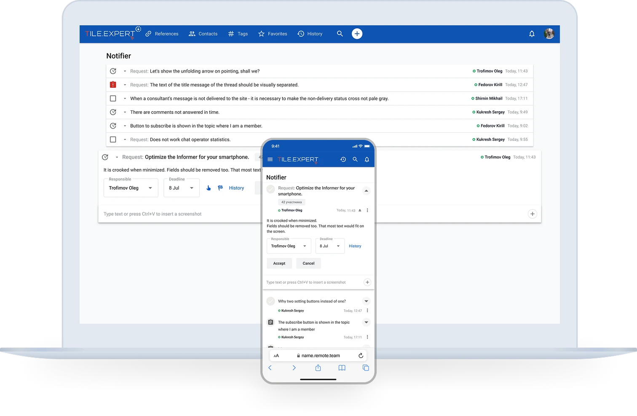Toggle the red alert marker on title message row
The image size is (637, 416).
pyautogui.click(x=113, y=85)
